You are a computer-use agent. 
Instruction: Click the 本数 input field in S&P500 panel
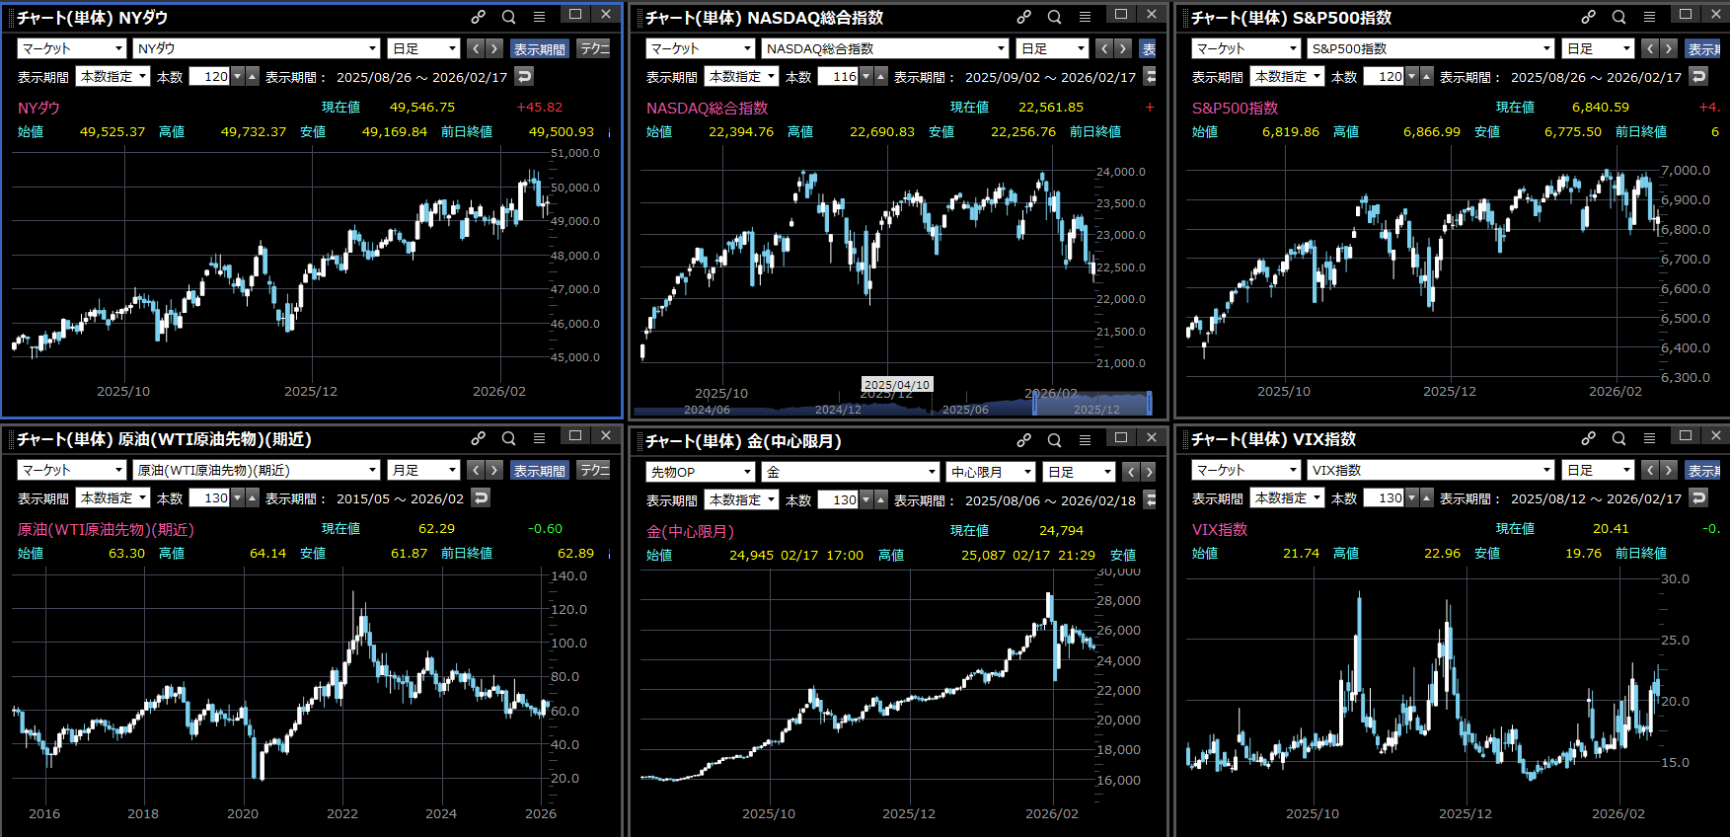point(1383,76)
